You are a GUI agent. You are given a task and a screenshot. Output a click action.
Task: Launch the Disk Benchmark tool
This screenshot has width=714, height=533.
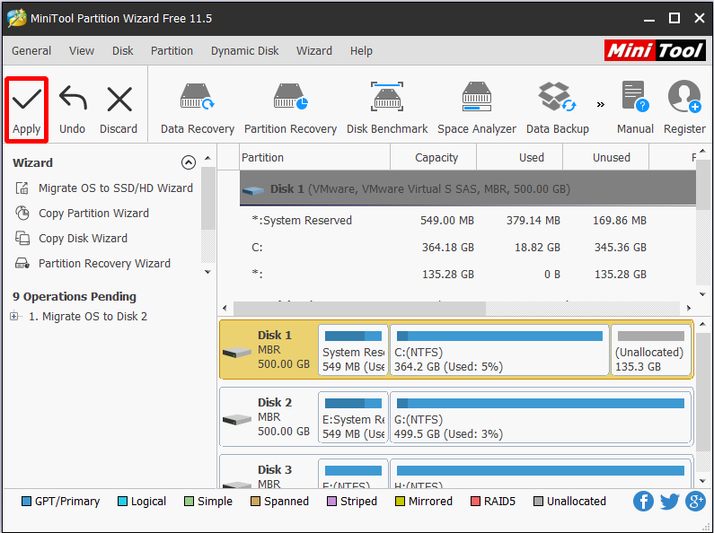point(387,109)
